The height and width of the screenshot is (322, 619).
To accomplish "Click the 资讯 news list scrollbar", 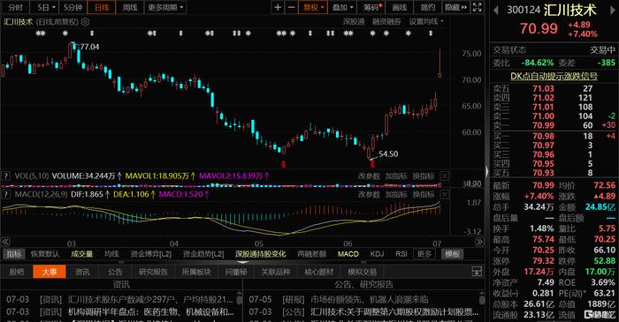I will (x=240, y=299).
